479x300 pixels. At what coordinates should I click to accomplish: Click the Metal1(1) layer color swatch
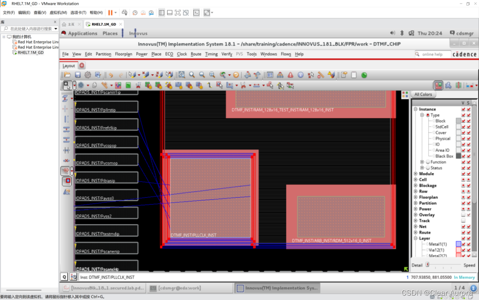coord(458,244)
